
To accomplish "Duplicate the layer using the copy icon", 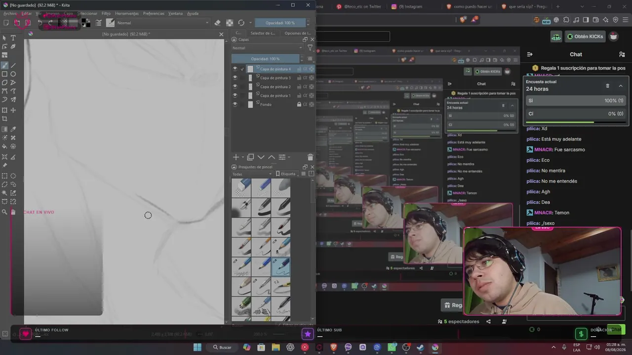I will (250, 157).
